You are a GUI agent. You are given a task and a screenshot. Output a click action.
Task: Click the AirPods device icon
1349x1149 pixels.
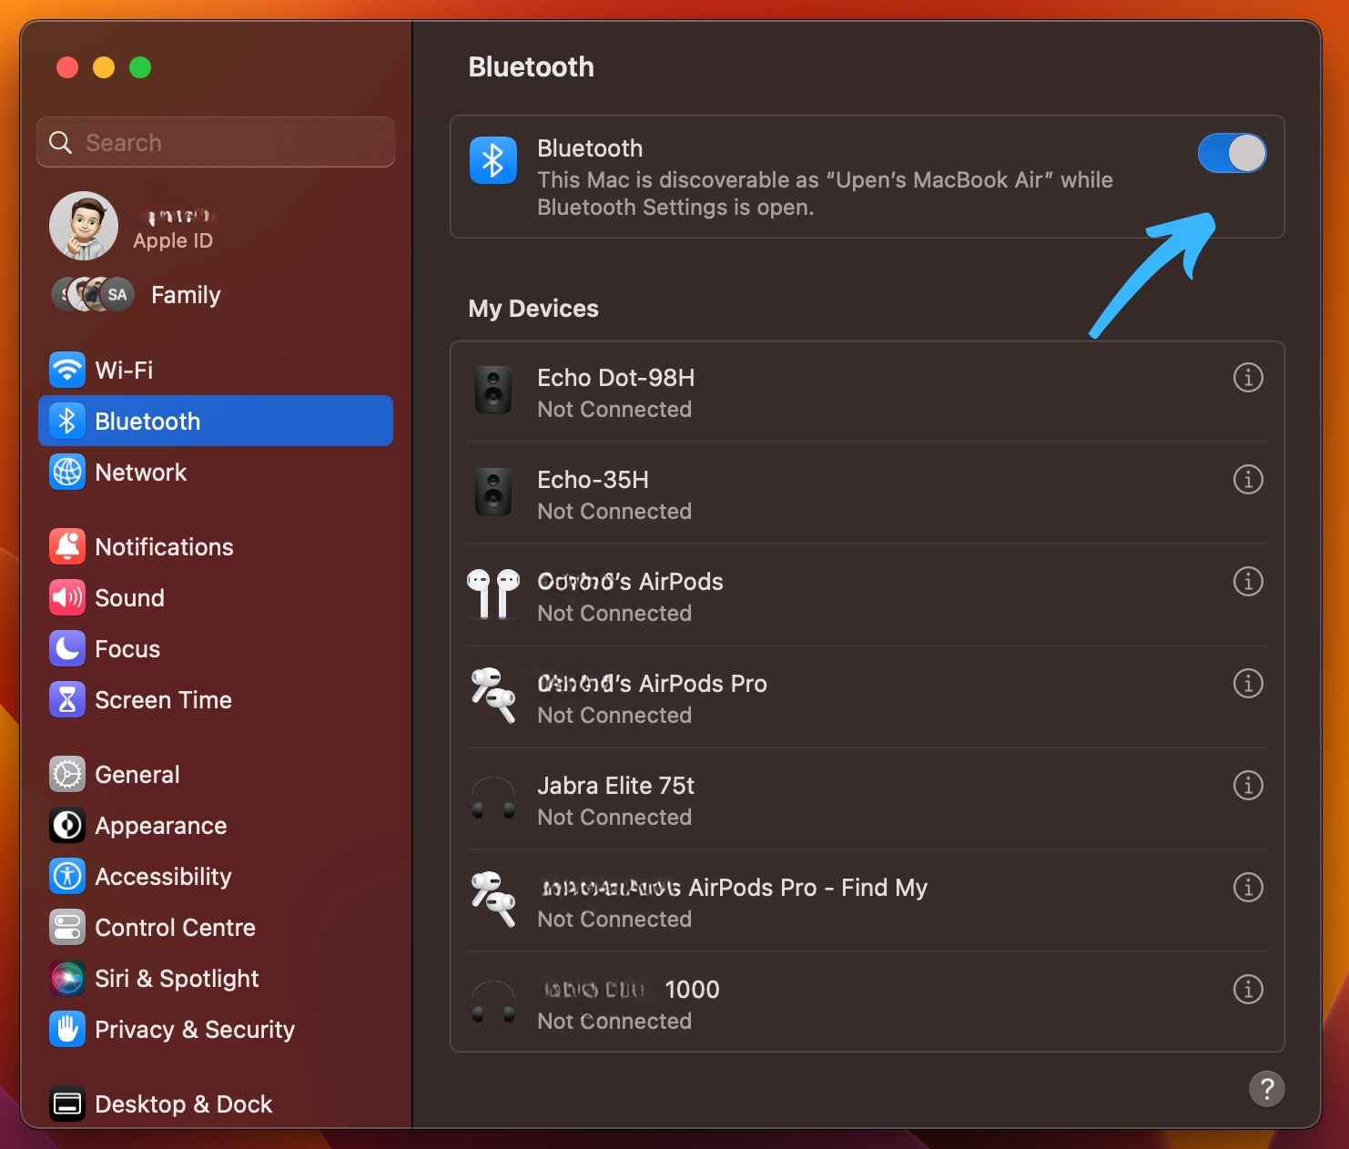[493, 595]
